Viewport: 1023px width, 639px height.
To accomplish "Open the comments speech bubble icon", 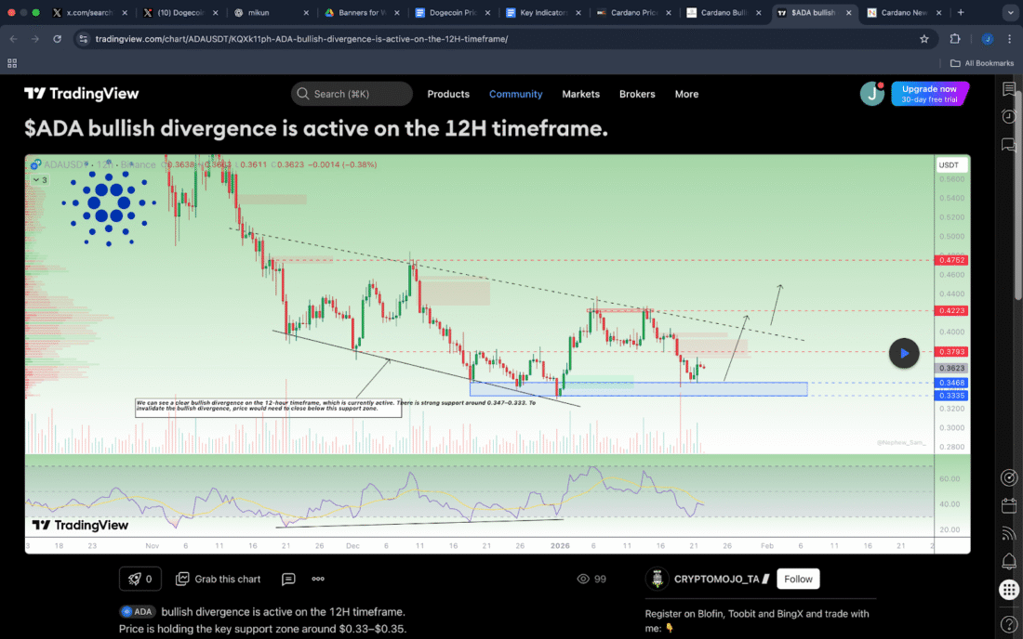I will (x=288, y=579).
